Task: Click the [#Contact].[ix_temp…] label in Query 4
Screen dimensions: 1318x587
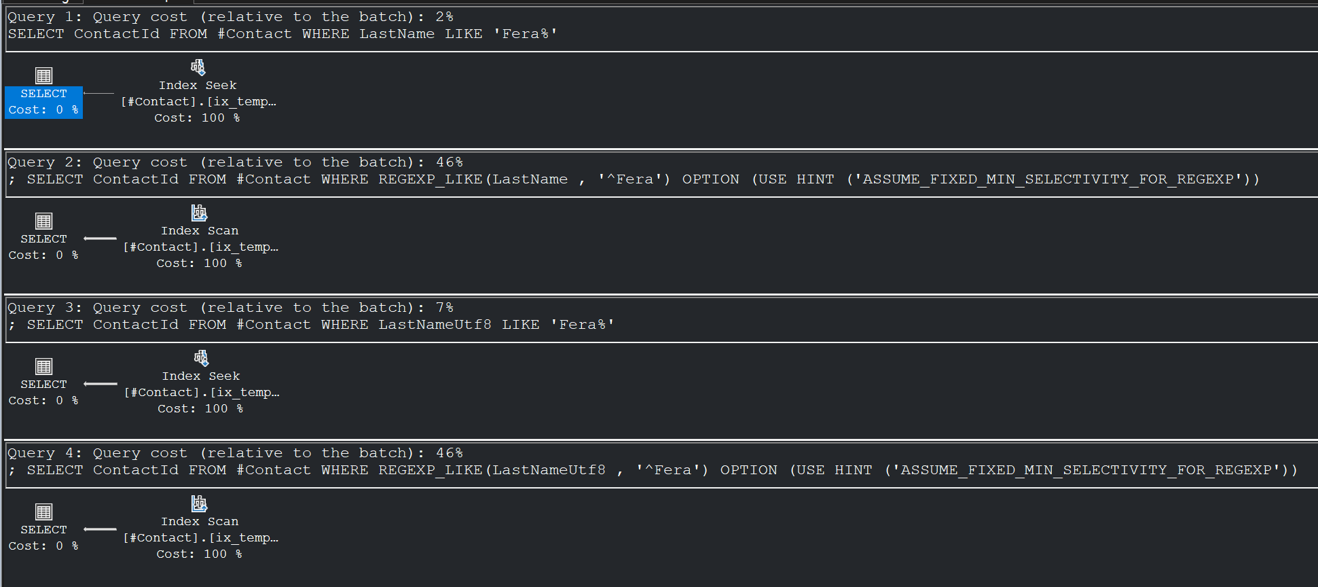Action: 200,537
